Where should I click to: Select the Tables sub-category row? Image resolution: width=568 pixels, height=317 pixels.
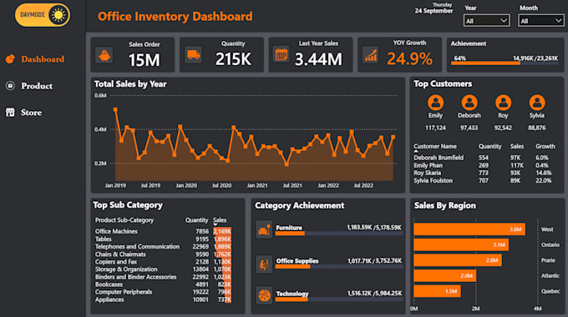163,239
